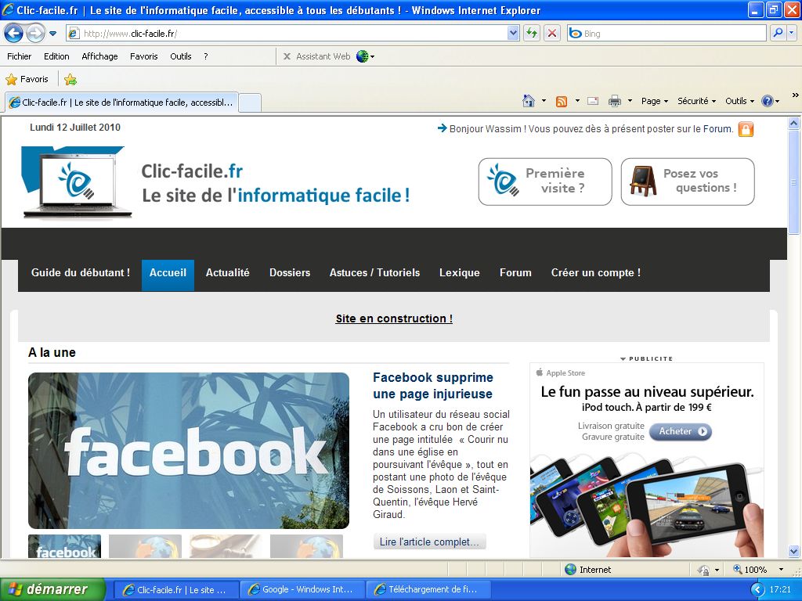Select the Accueil navigation tab
The height and width of the screenshot is (601, 802).
(168, 275)
